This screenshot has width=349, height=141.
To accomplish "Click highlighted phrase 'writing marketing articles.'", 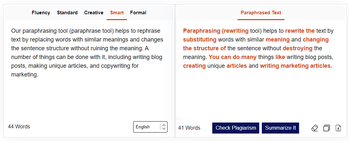I will pyautogui.click(x=296, y=66).
